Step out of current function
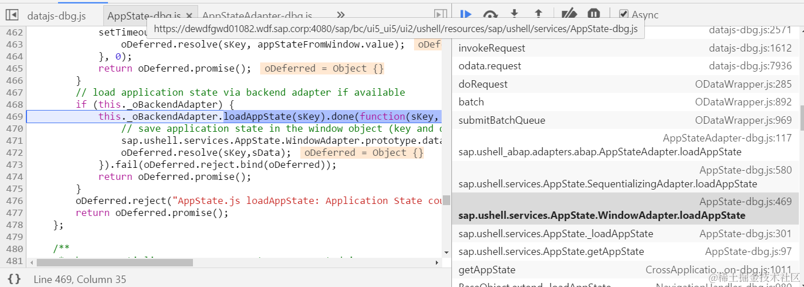The height and width of the screenshot is (287, 804). [538, 14]
